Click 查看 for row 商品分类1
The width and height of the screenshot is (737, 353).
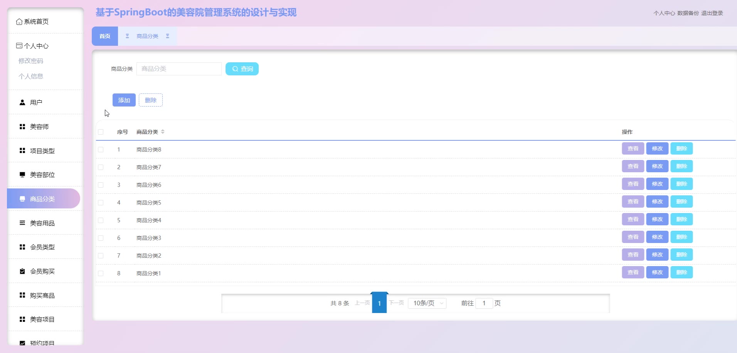tap(633, 272)
